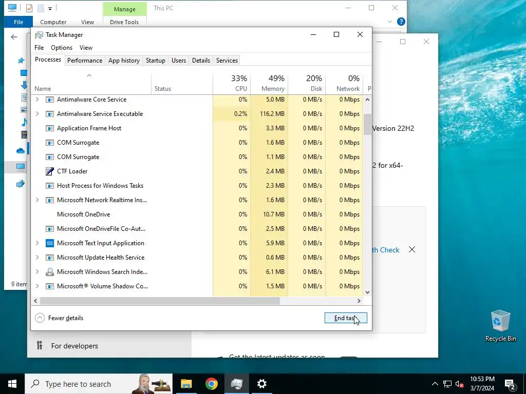Click the Task Manager title bar icon
526x394 pixels.
[x=39, y=35]
